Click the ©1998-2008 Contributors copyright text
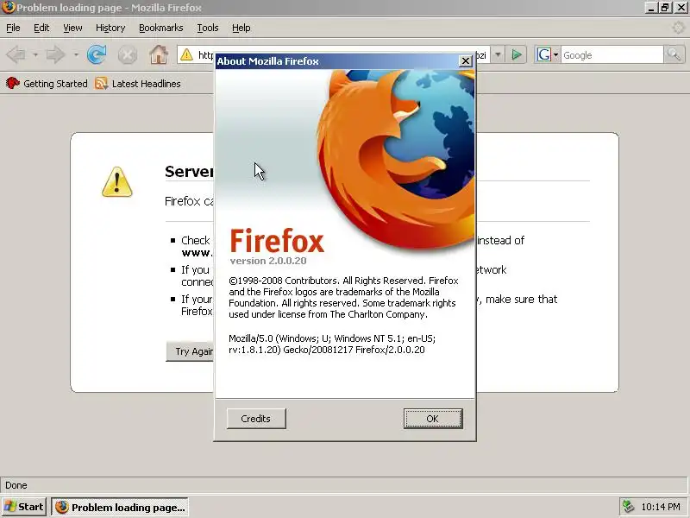This screenshot has width=690, height=518. 343,297
